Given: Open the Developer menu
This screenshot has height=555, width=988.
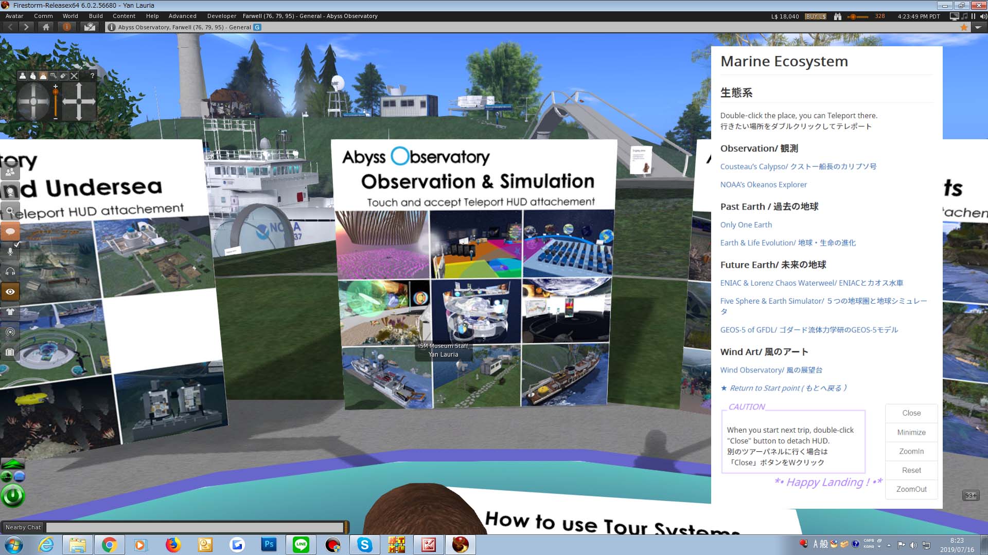Looking at the screenshot, I should coord(222,16).
